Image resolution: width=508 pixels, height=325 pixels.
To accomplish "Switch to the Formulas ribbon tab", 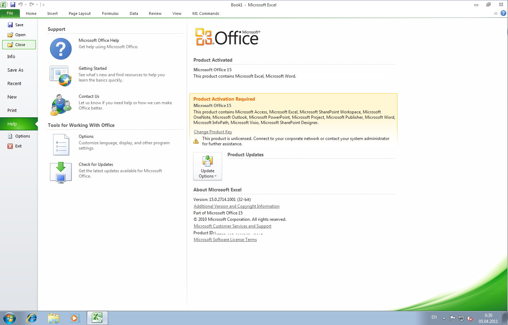I will tap(110, 13).
